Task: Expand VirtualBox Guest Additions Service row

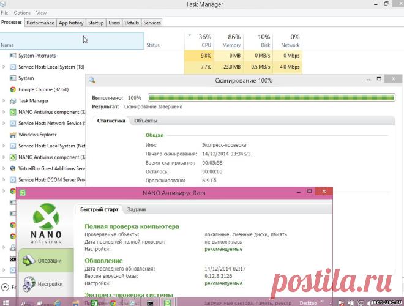Action: pos(4,168)
